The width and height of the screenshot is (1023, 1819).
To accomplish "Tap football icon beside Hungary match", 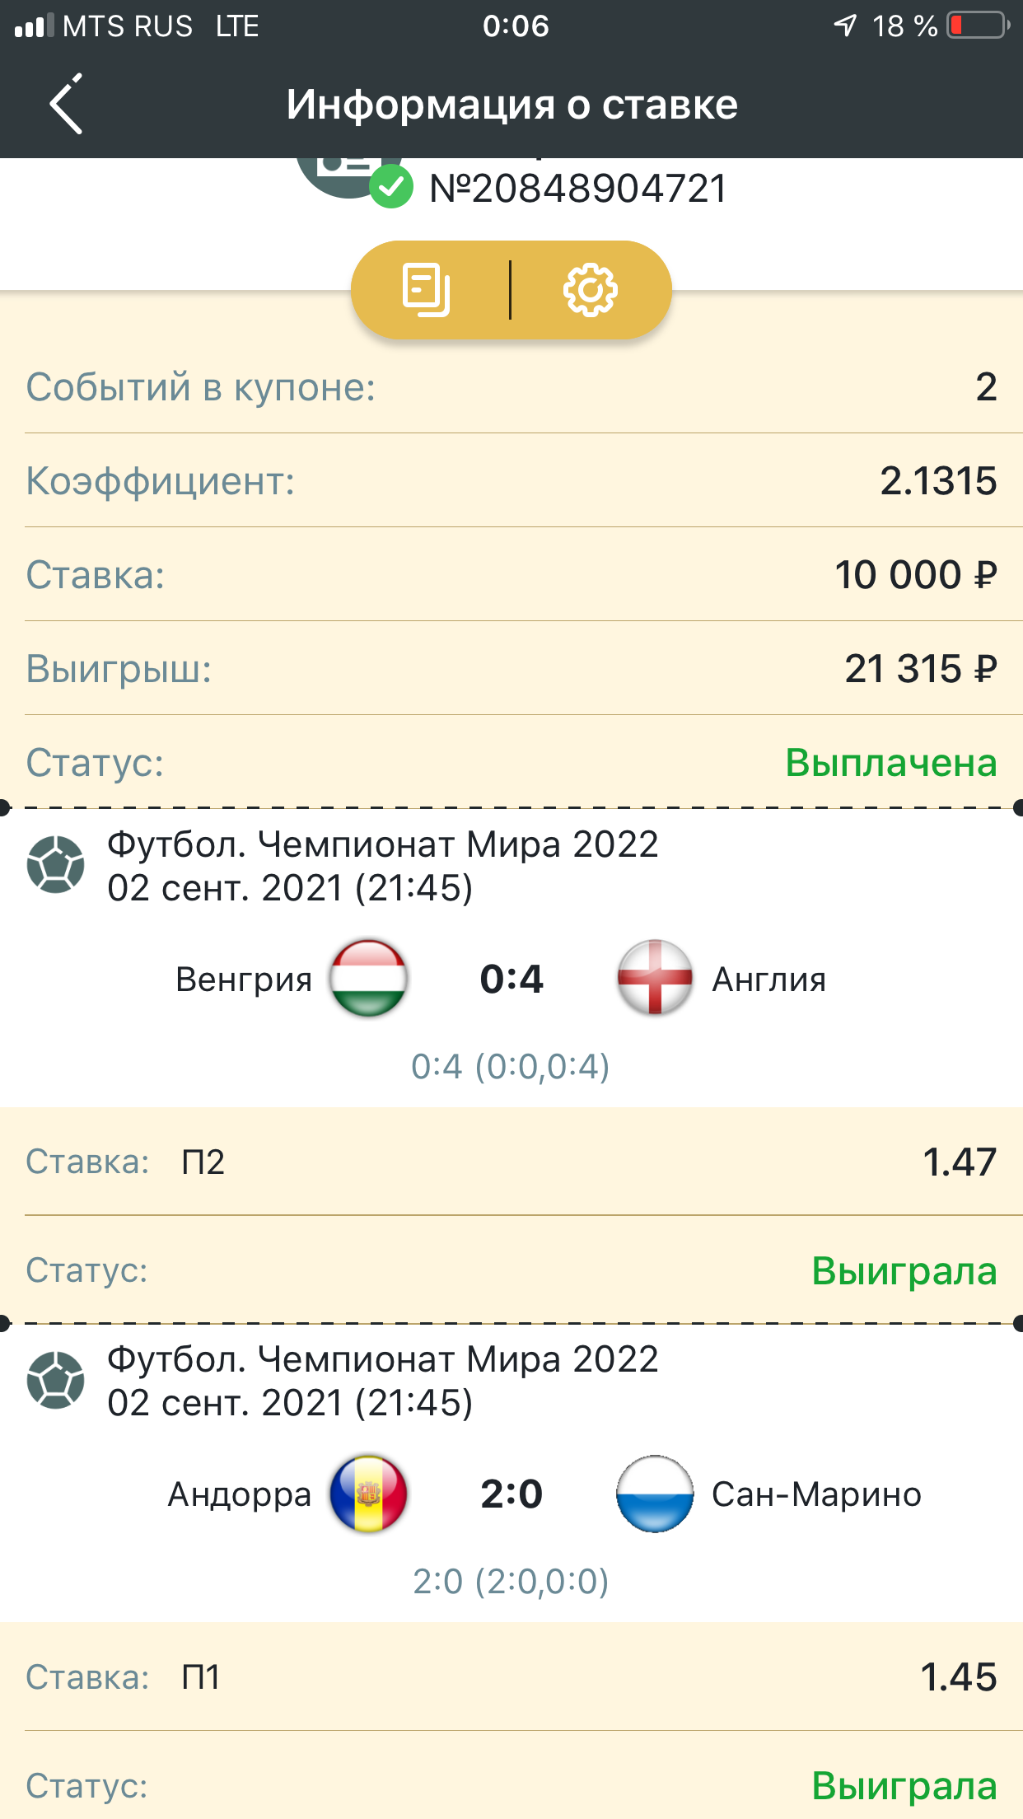I will click(55, 865).
